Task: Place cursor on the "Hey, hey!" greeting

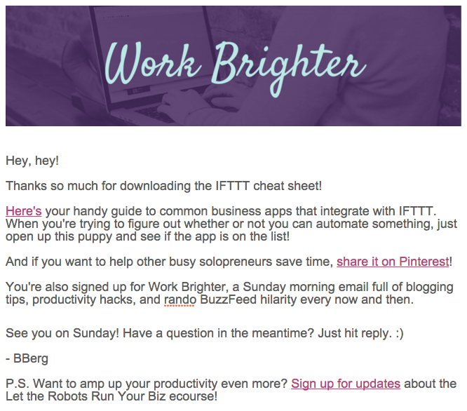Action: [32, 161]
